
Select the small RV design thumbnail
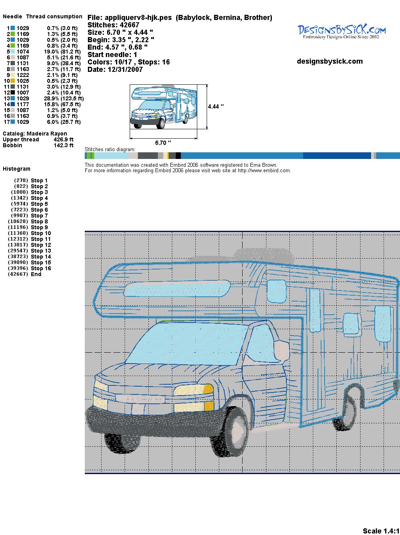pos(163,107)
